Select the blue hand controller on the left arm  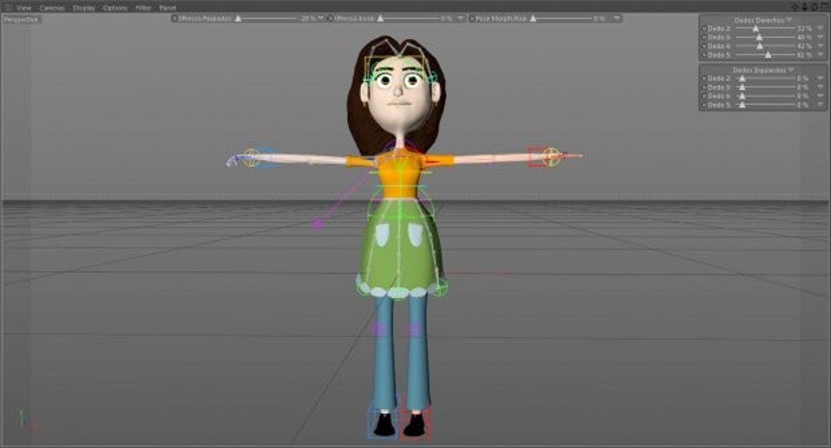pos(265,157)
